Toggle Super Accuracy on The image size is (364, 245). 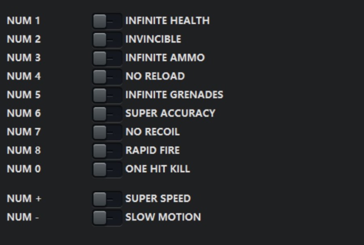click(107, 114)
